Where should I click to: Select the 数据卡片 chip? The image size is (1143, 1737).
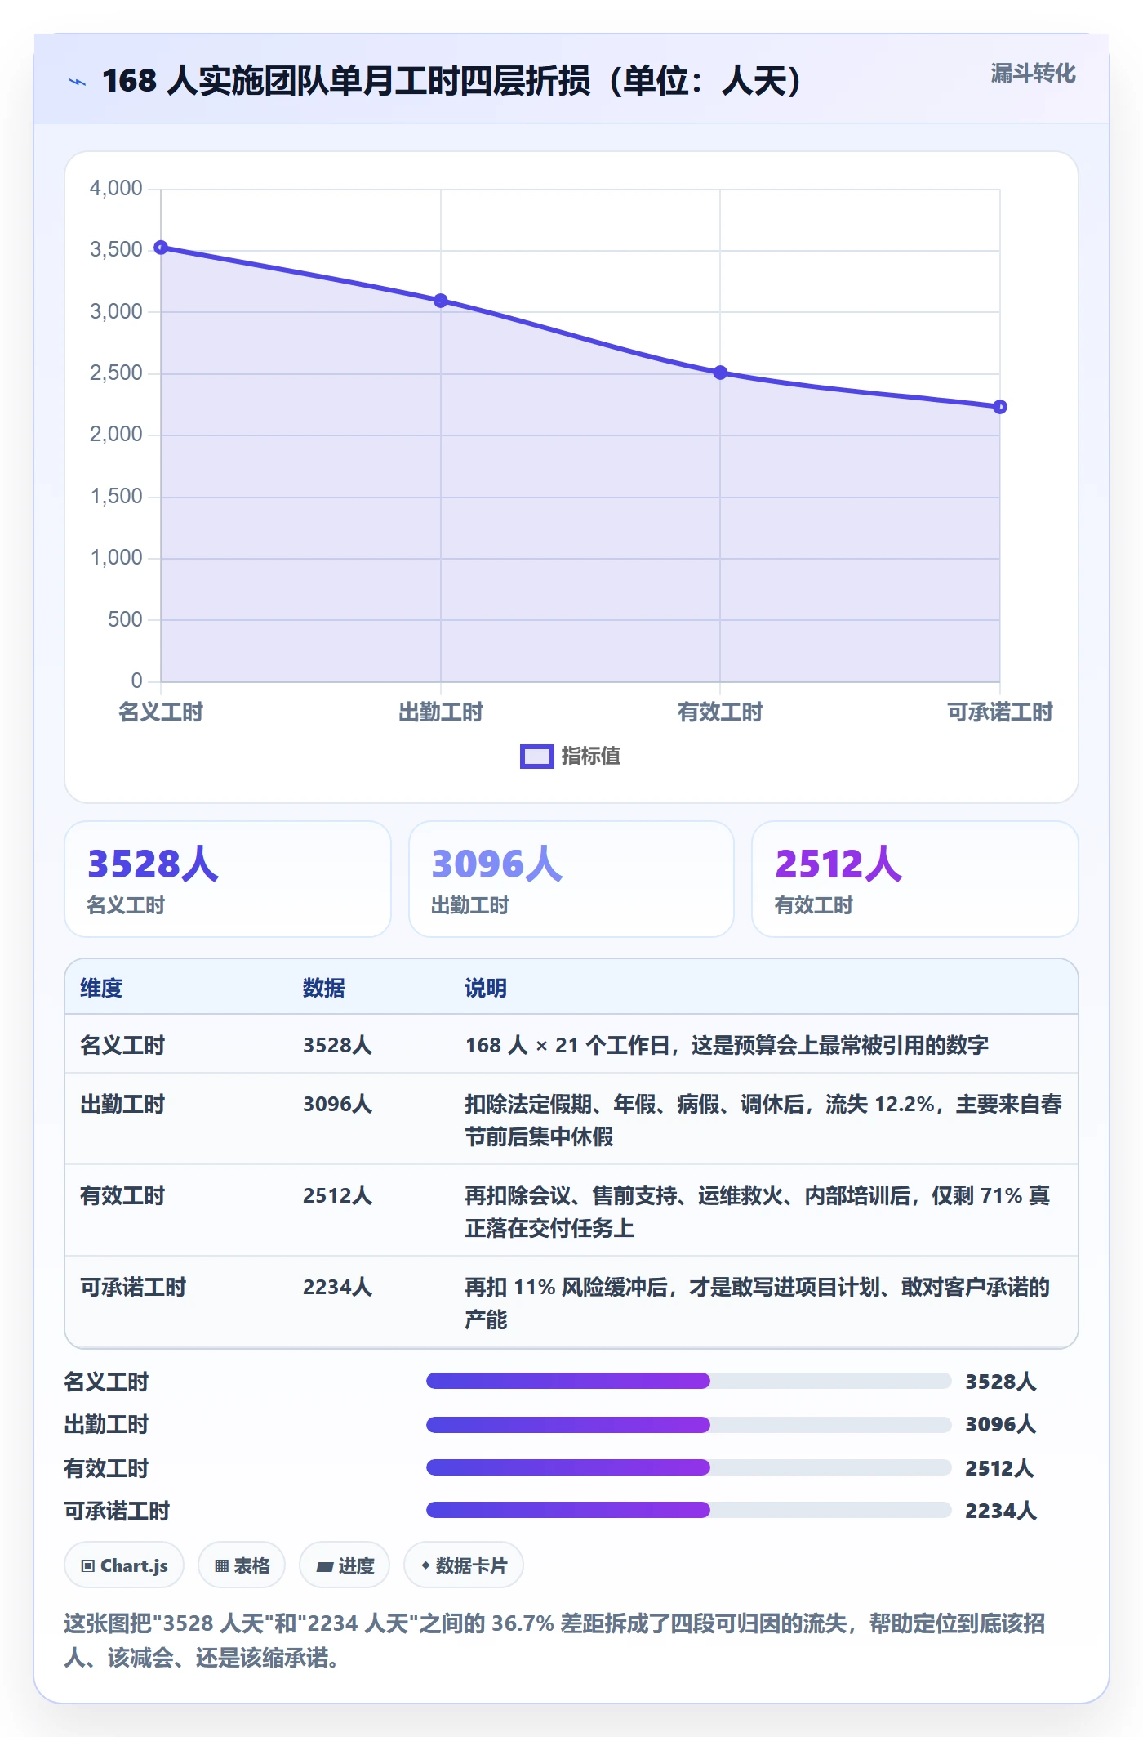click(464, 1565)
